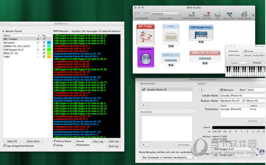Toggle Log unregistred devices checkbox
The width and height of the screenshot is (266, 165).
click(x=4, y=145)
